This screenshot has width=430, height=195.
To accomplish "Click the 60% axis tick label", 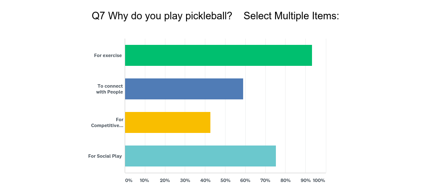I will tap(245, 180).
